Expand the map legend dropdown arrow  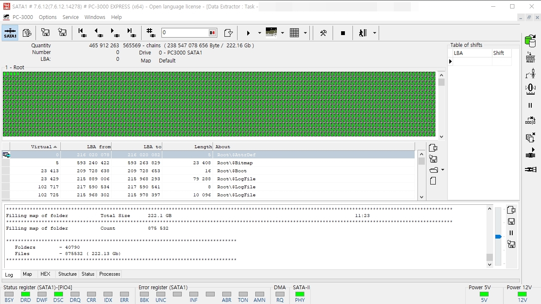point(282,33)
